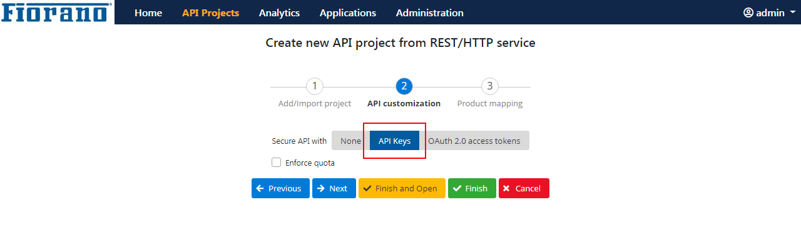
Task: Enable the Enforce quota checkbox
Action: coord(277,163)
